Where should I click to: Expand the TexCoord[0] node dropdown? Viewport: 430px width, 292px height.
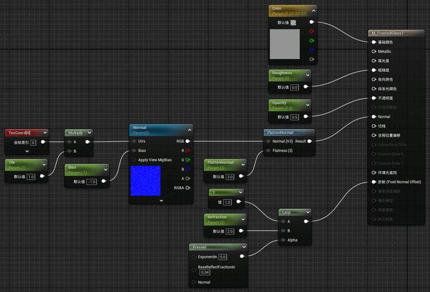pyautogui.click(x=45, y=133)
